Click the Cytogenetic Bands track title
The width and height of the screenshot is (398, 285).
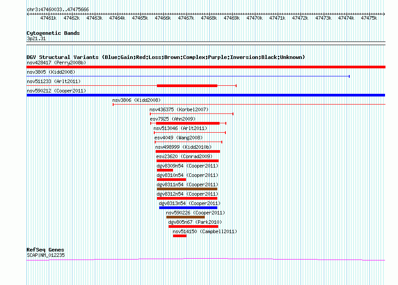tap(53, 33)
